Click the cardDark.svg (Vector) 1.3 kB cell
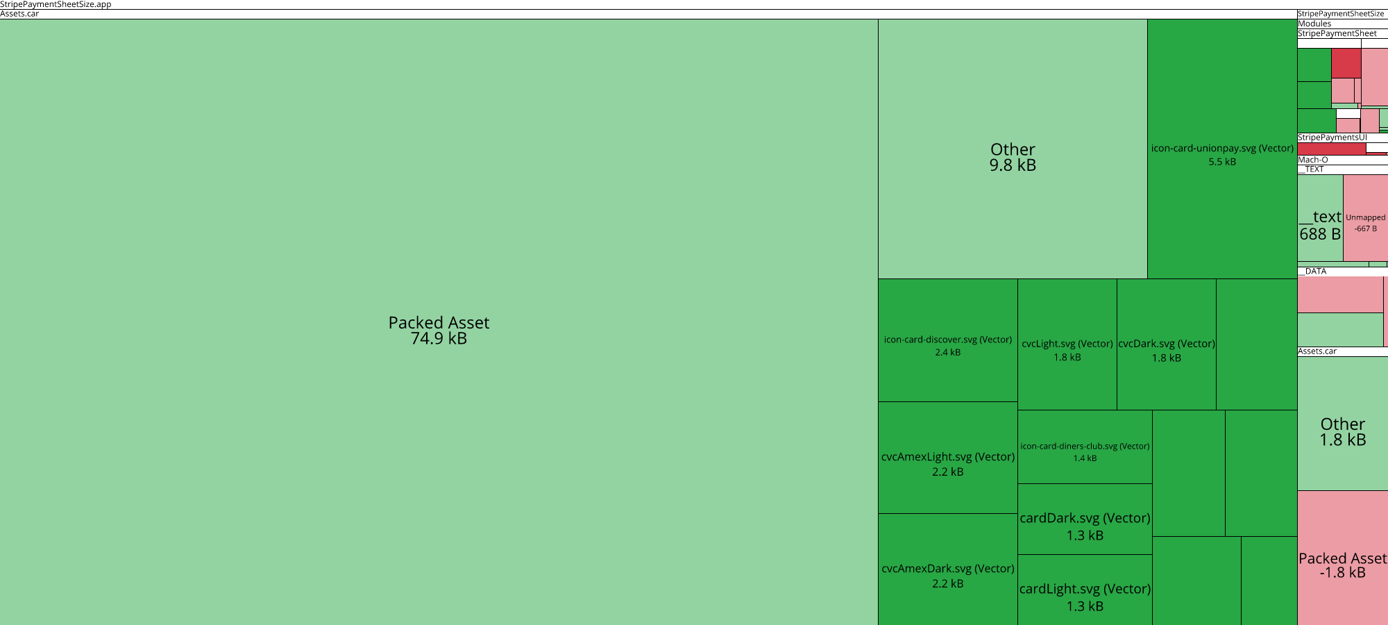This screenshot has width=1388, height=625. click(1084, 524)
